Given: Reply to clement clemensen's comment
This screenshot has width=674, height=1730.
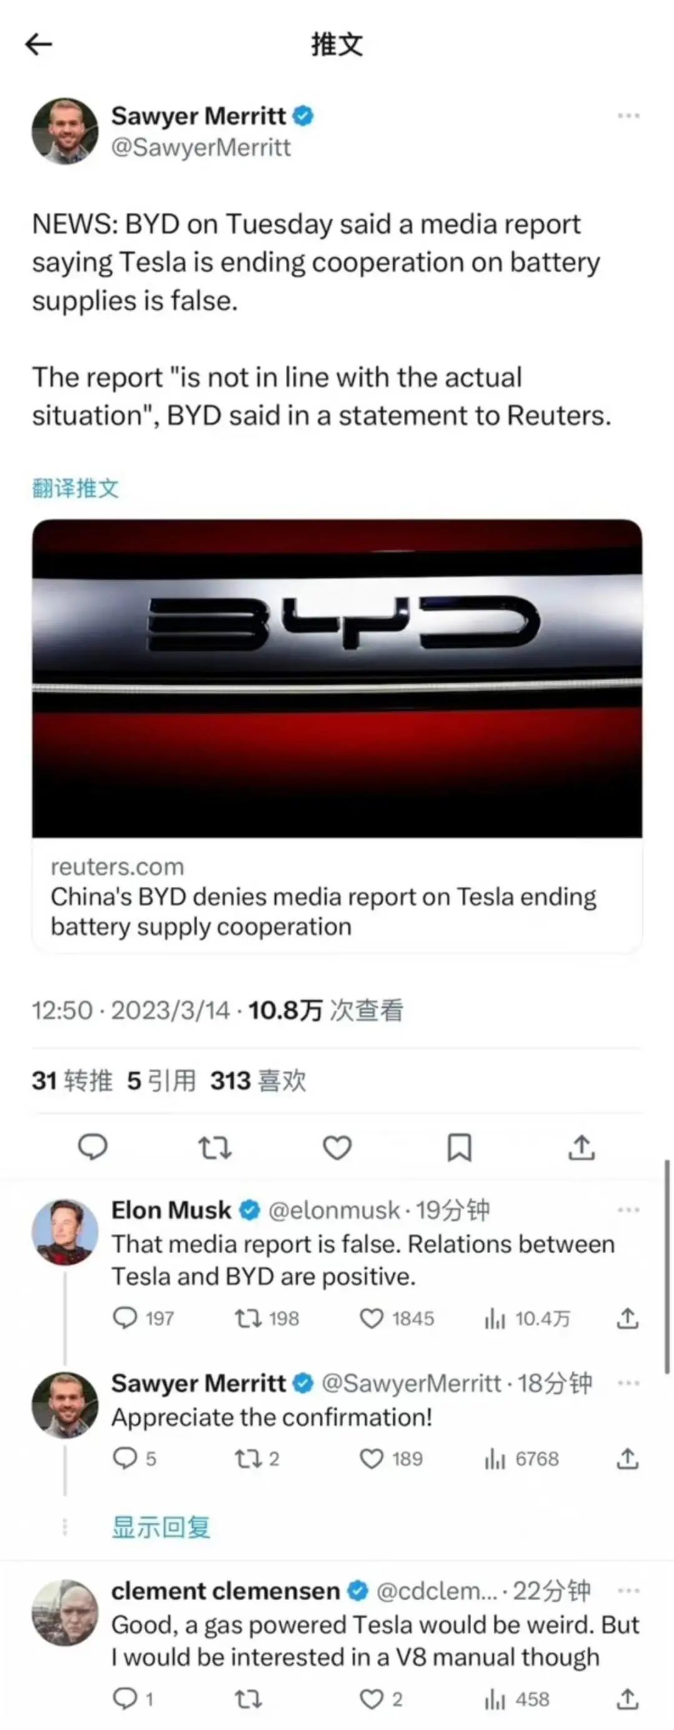Looking at the screenshot, I should [x=125, y=1699].
